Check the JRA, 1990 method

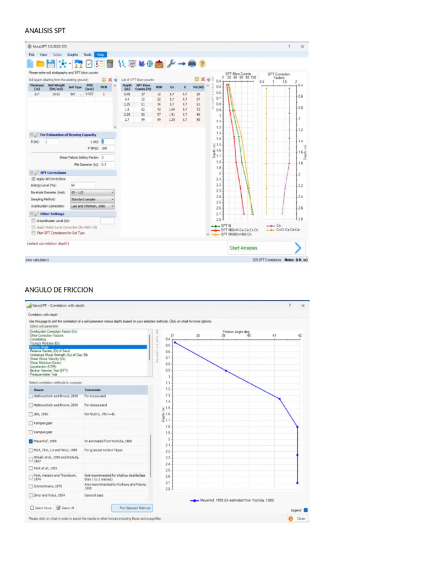[31, 414]
